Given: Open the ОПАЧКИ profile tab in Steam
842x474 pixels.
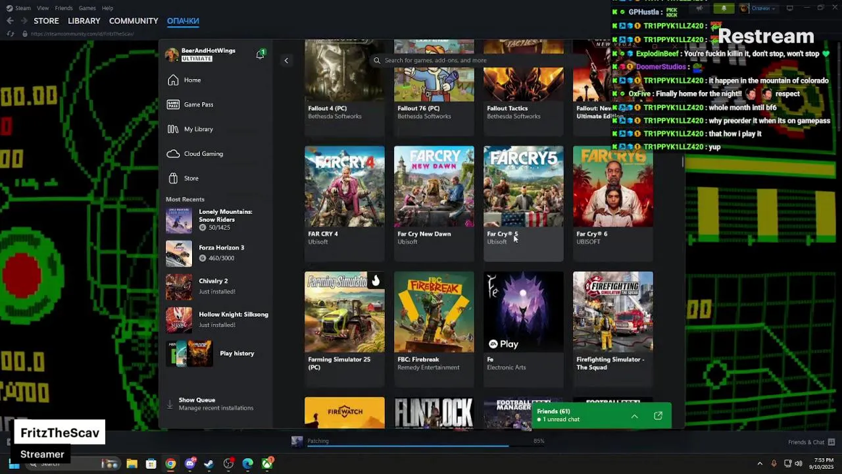Looking at the screenshot, I should pos(183,21).
